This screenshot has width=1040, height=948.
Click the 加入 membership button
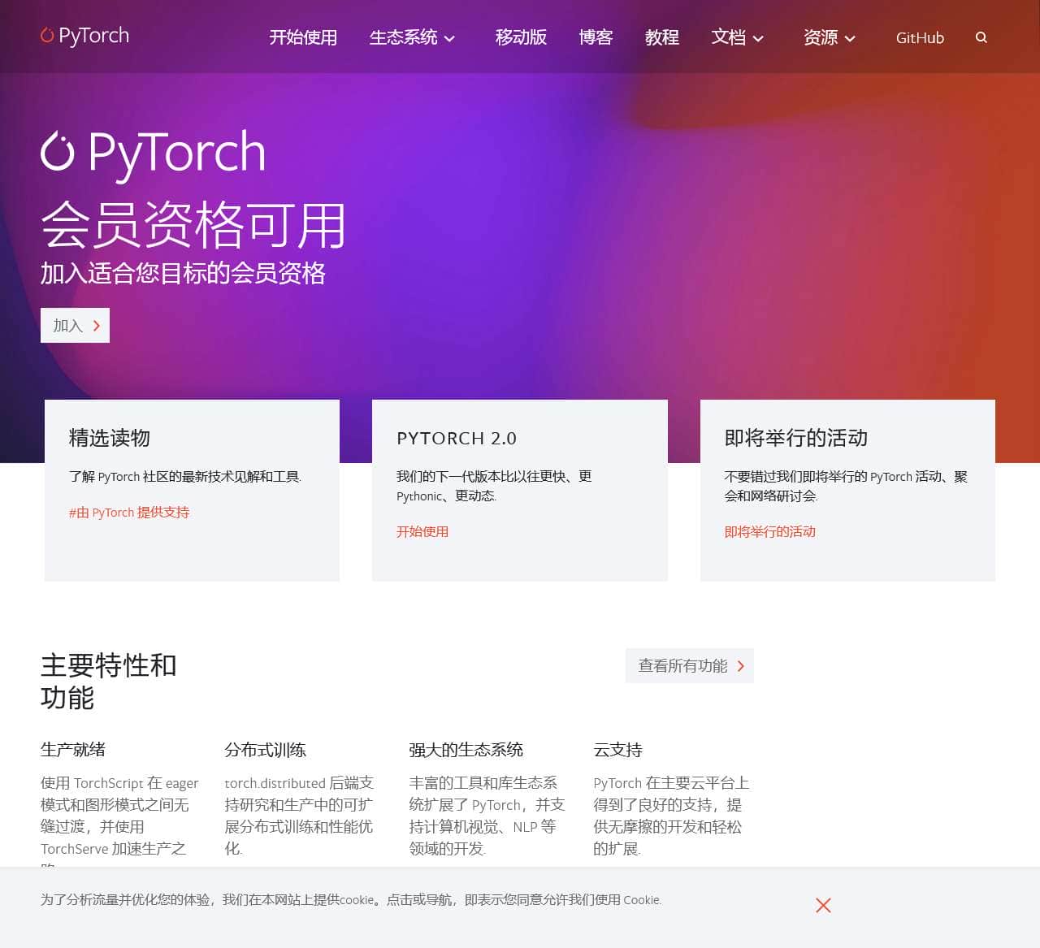(75, 325)
